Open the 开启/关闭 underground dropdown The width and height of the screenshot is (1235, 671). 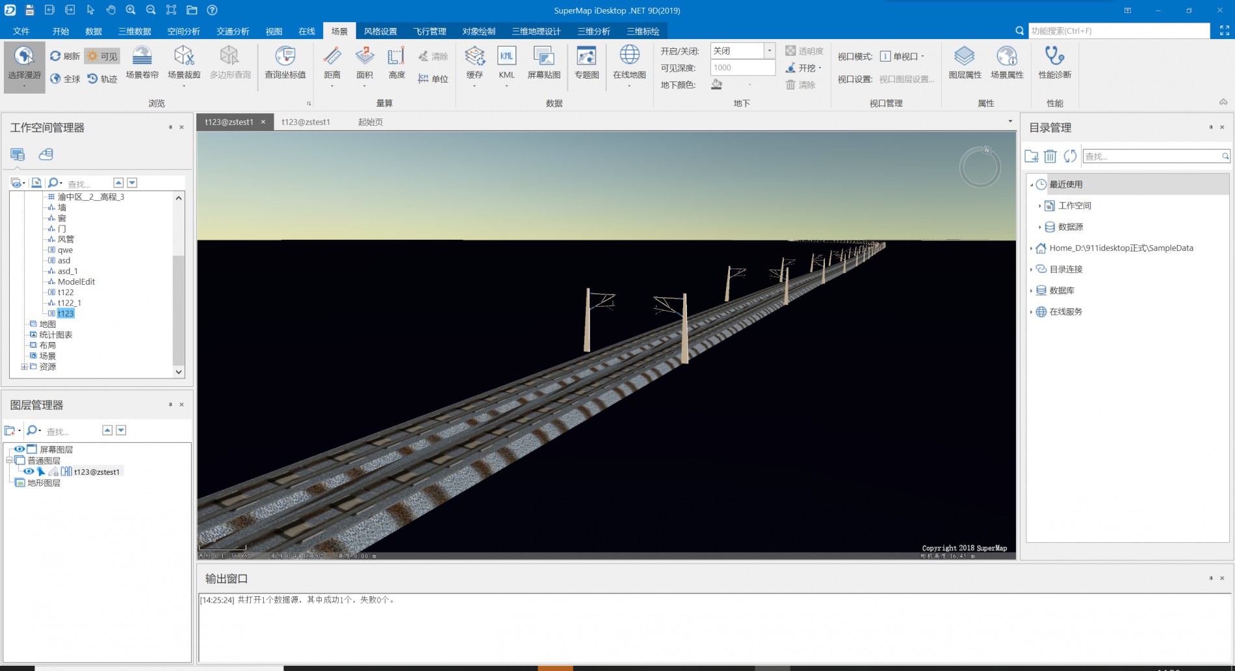(769, 51)
